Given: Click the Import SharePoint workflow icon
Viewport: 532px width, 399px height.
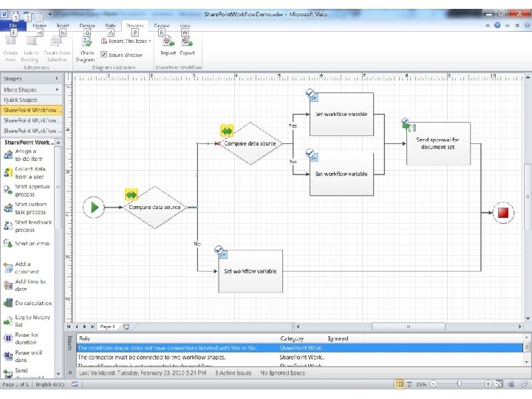Looking at the screenshot, I should point(168,41).
